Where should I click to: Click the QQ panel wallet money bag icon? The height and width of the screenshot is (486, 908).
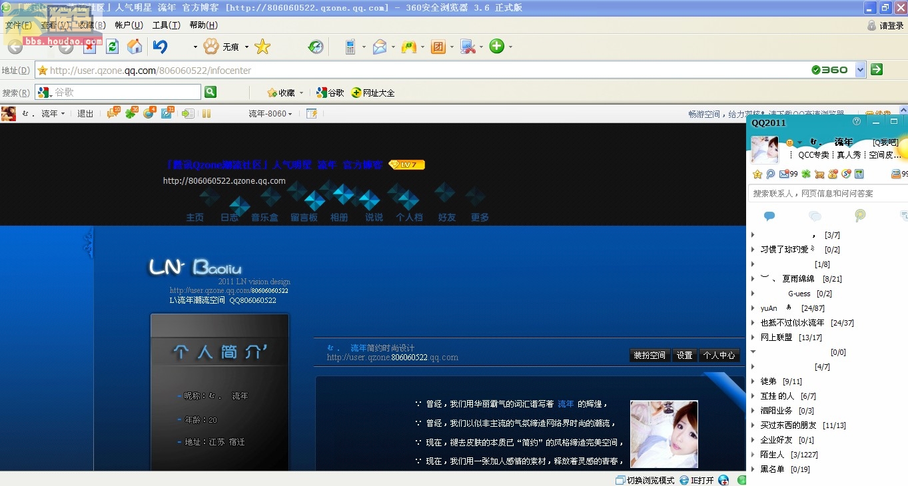[x=833, y=174]
